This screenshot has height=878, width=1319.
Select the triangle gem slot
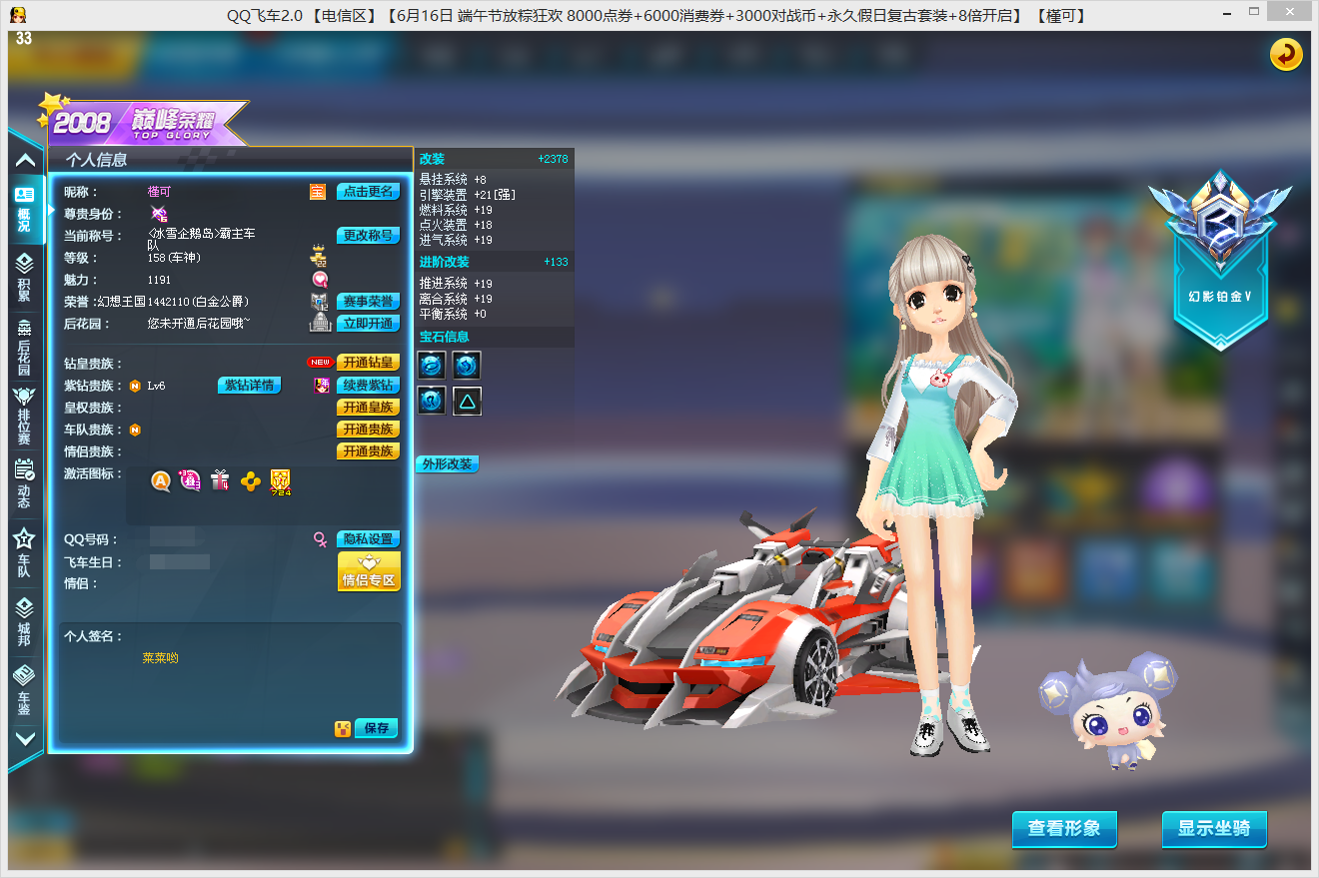[467, 401]
